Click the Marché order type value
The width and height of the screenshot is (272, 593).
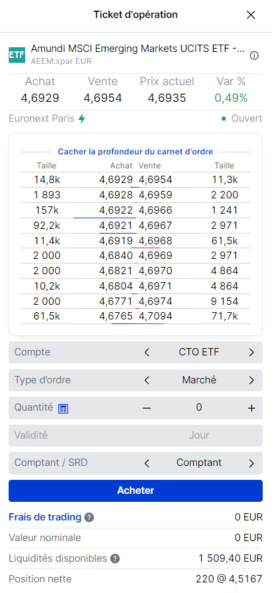199,380
